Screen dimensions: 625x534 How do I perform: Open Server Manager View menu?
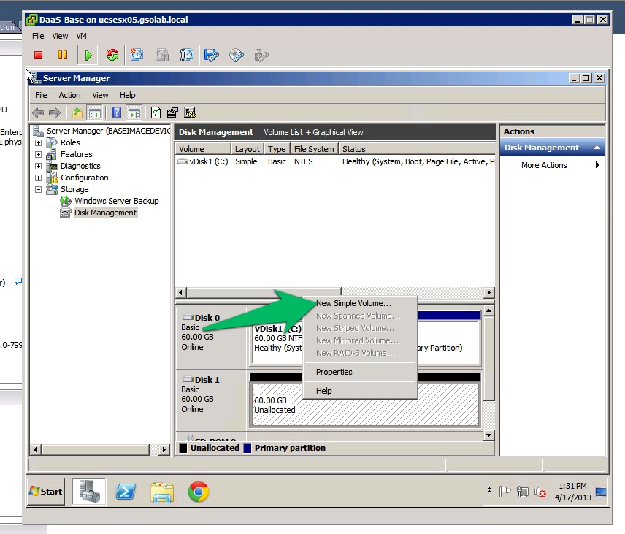100,95
